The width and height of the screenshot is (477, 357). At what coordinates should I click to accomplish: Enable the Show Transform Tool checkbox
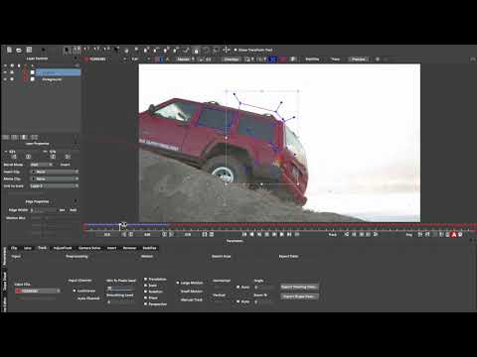coord(236,50)
